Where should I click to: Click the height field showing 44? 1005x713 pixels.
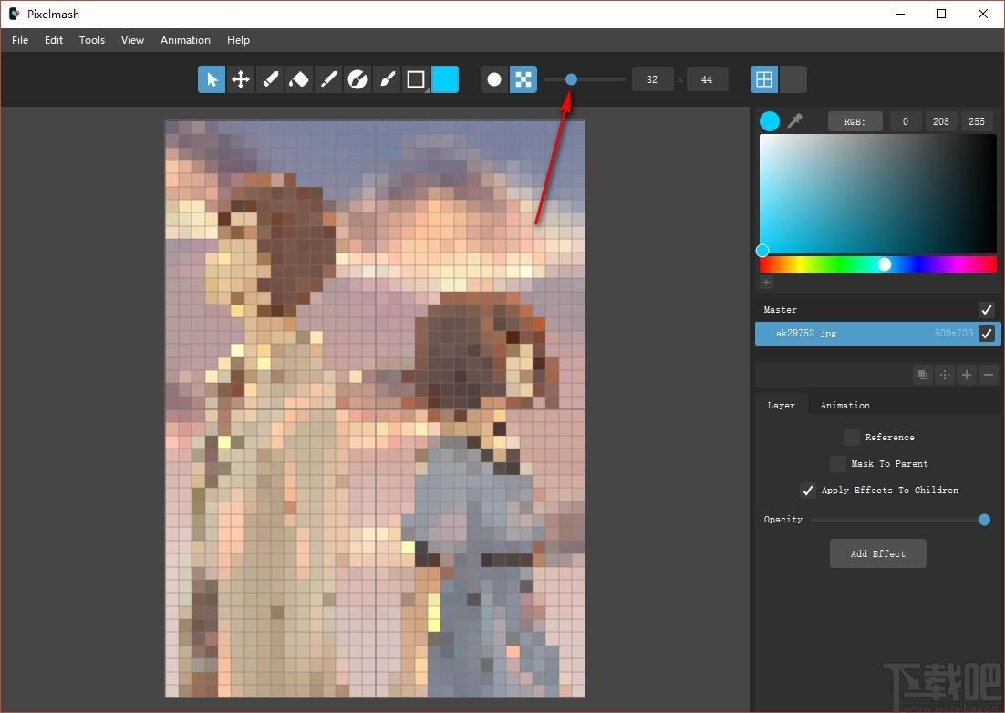707,79
